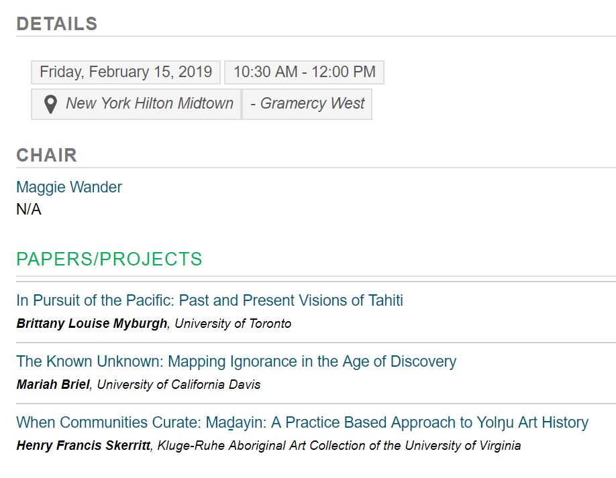Click University of Toronto affiliation text
The width and height of the screenshot is (616, 478).
(233, 324)
